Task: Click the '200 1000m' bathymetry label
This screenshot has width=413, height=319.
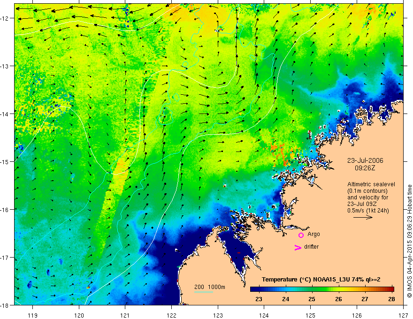Action: pos(210,287)
